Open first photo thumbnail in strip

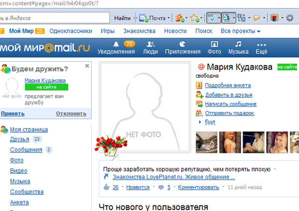coord(206,142)
